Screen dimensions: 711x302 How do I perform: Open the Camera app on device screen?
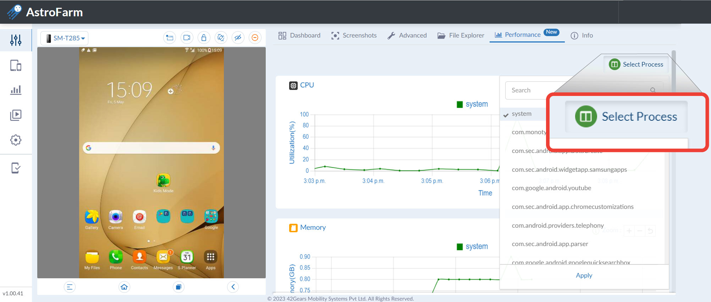[116, 220]
